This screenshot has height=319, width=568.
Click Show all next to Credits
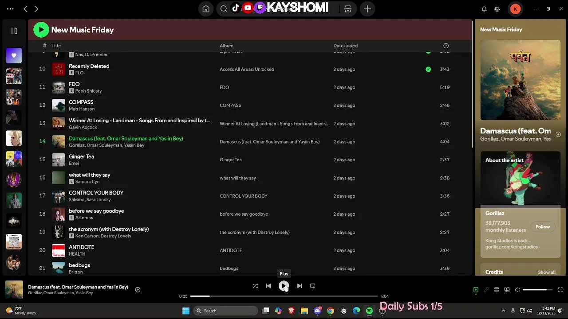coord(547,272)
